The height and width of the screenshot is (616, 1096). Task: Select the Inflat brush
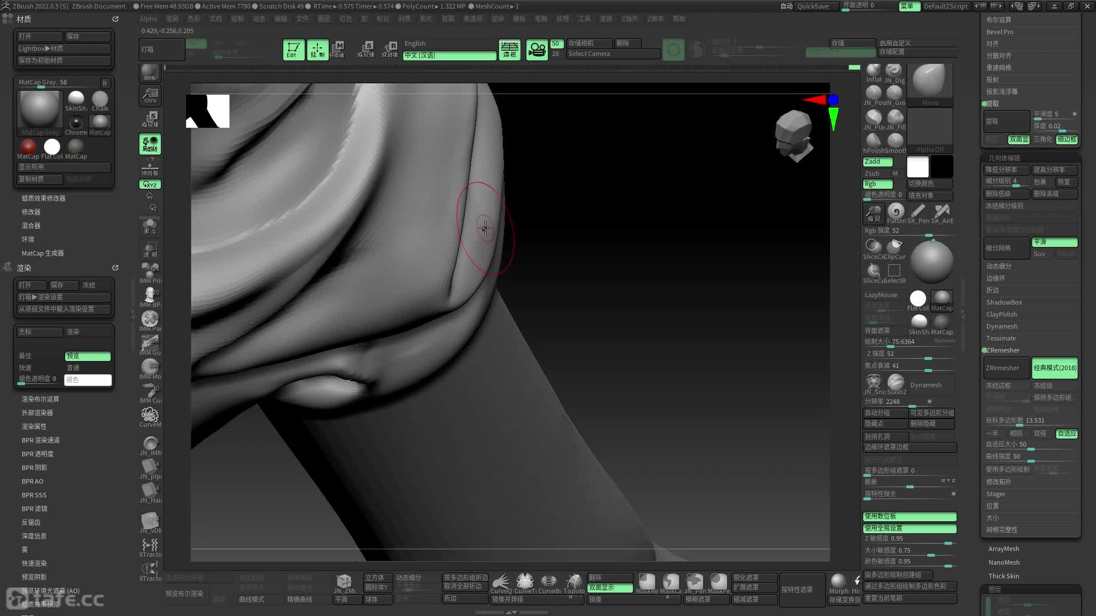pyautogui.click(x=873, y=74)
